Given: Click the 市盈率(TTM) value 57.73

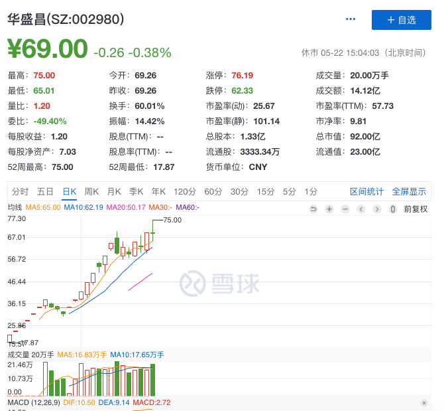Looking at the screenshot, I should point(383,106).
